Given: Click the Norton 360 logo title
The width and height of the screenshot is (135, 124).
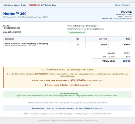Looking at the screenshot, I should point(15,14).
